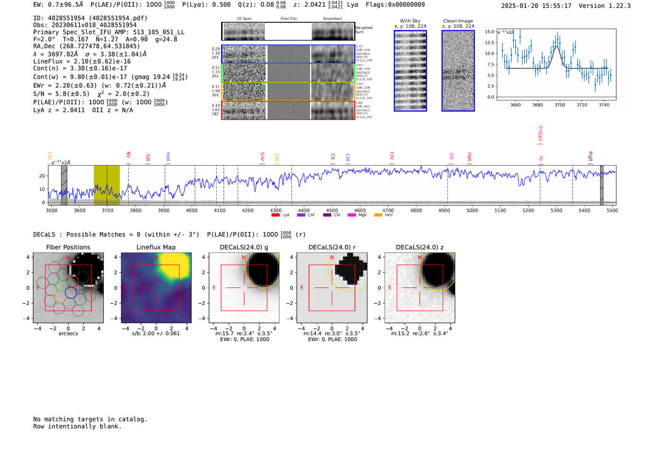Image resolution: width=664 pixels, height=452 pixels.
Task: Click the hatched gray band near 5460Å
Action: tap(602, 185)
